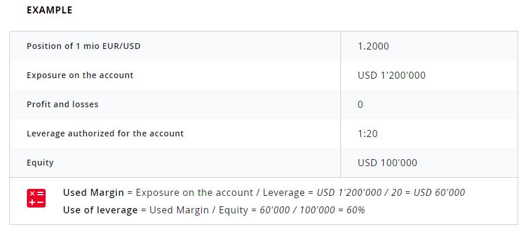Select the EXAMPLE heading text

[x=49, y=10]
